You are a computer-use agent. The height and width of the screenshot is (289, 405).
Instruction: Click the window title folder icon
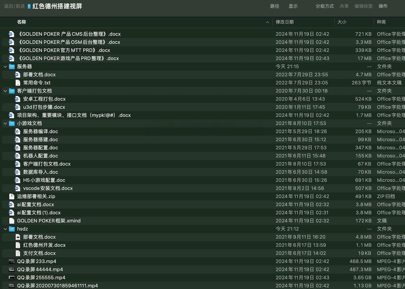(29, 6)
